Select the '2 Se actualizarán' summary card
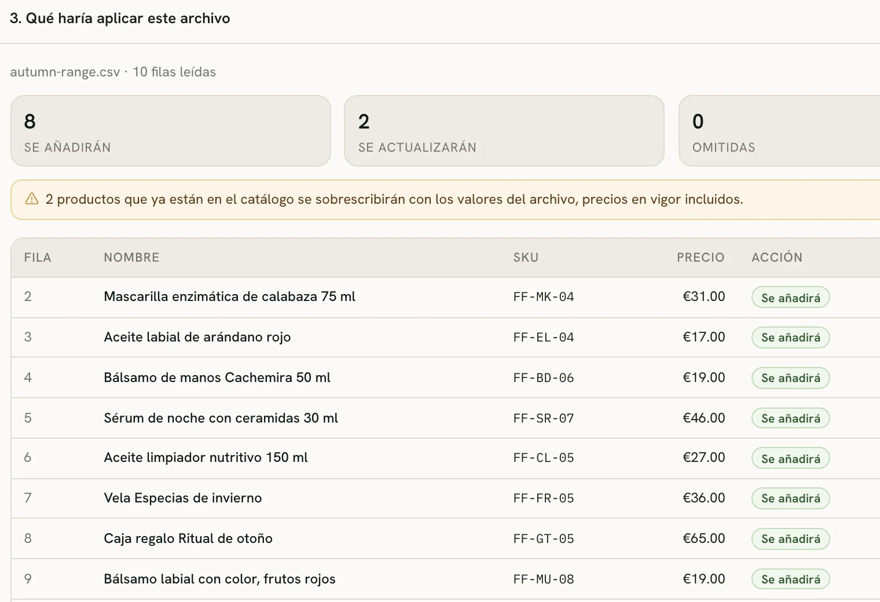This screenshot has height=602, width=880. (x=504, y=131)
